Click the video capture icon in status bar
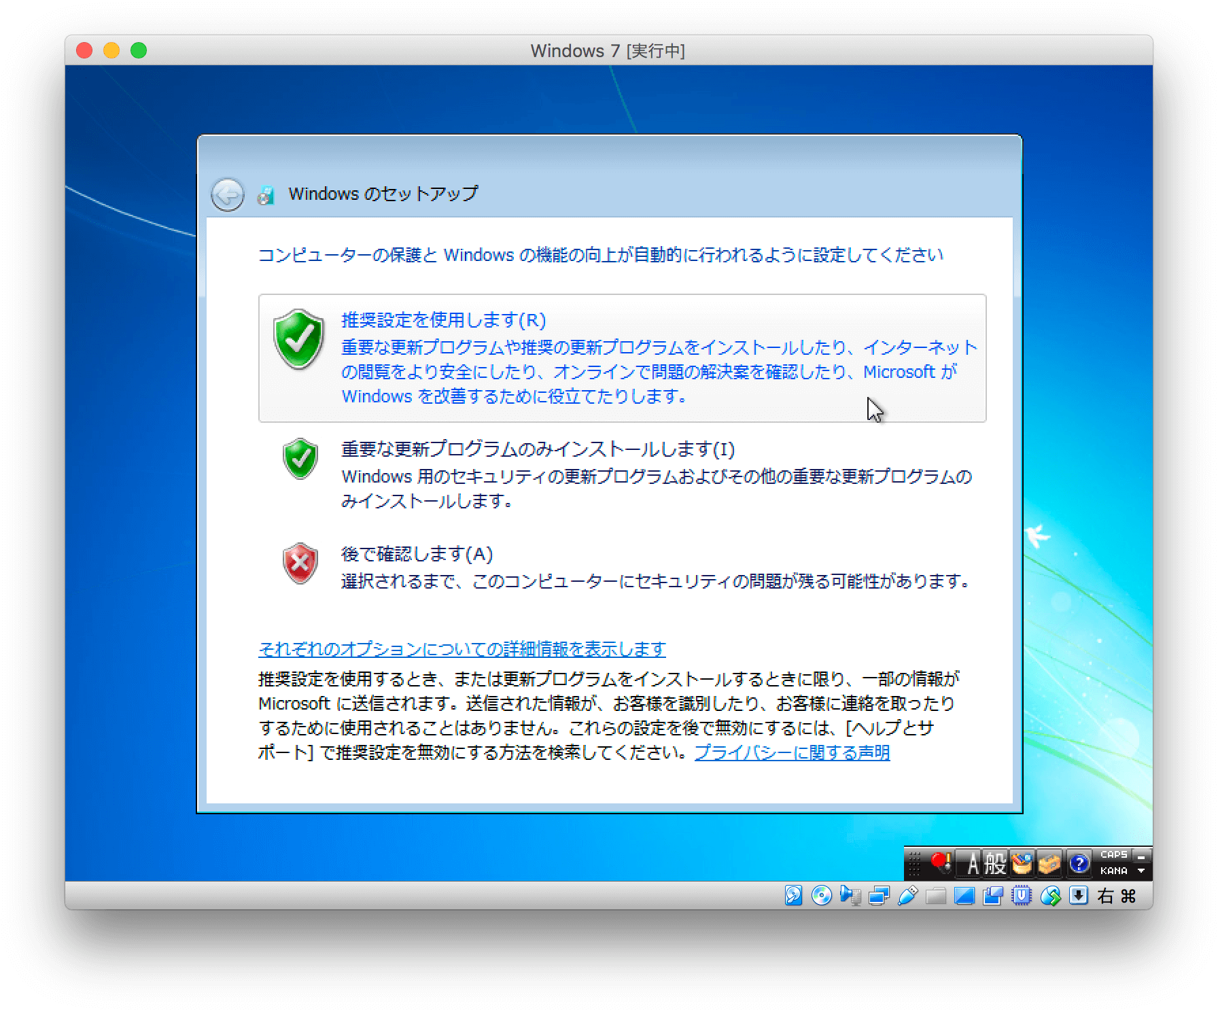1218x1010 pixels. click(x=992, y=896)
